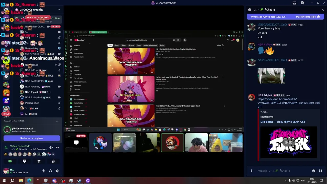Screen dimensions: 327x184
Task: Open the mission card three-dots menu
Action: pyautogui.click(x=57, y=121)
